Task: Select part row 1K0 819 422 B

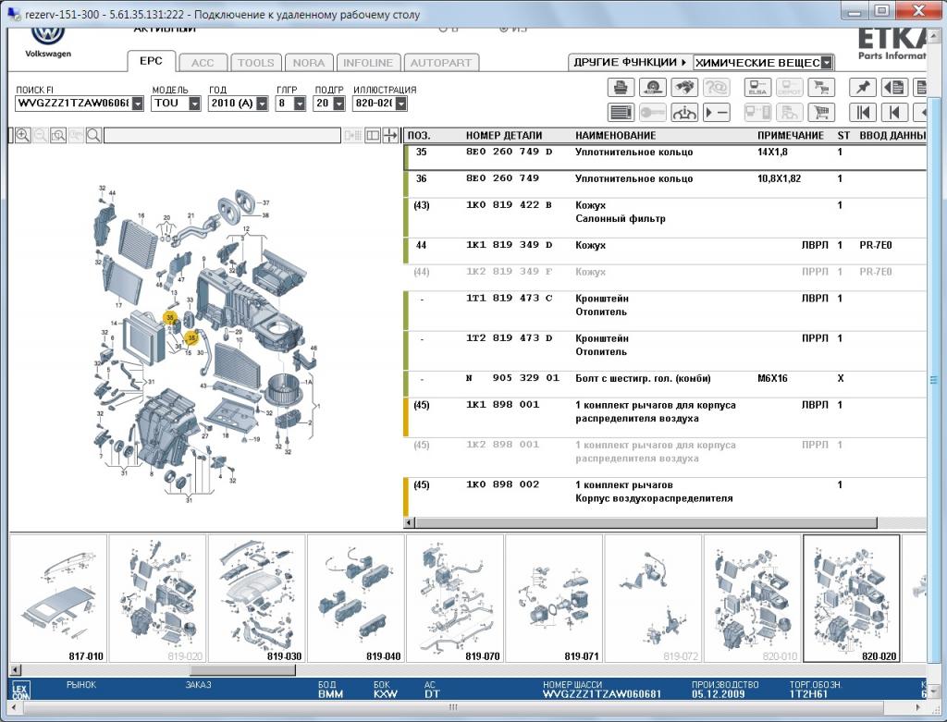Action: coord(665,217)
